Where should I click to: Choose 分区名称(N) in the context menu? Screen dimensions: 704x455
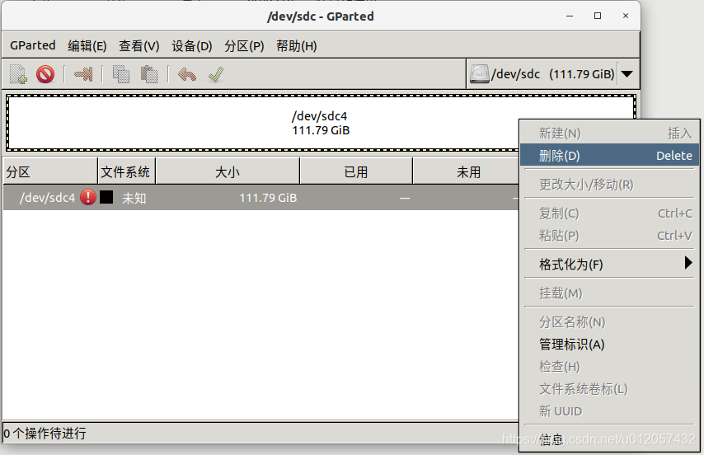pyautogui.click(x=610, y=321)
